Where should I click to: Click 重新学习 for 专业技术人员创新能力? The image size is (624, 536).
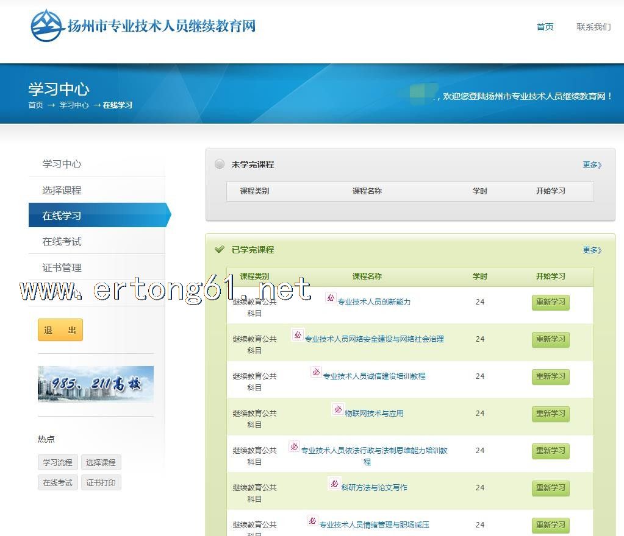pos(550,302)
